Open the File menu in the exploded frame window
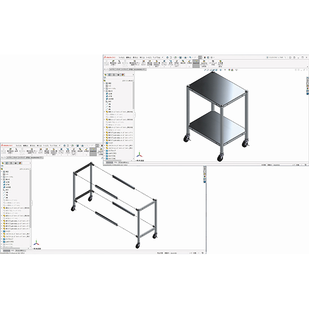The width and height of the screenshot is (309, 309). tap(19, 146)
